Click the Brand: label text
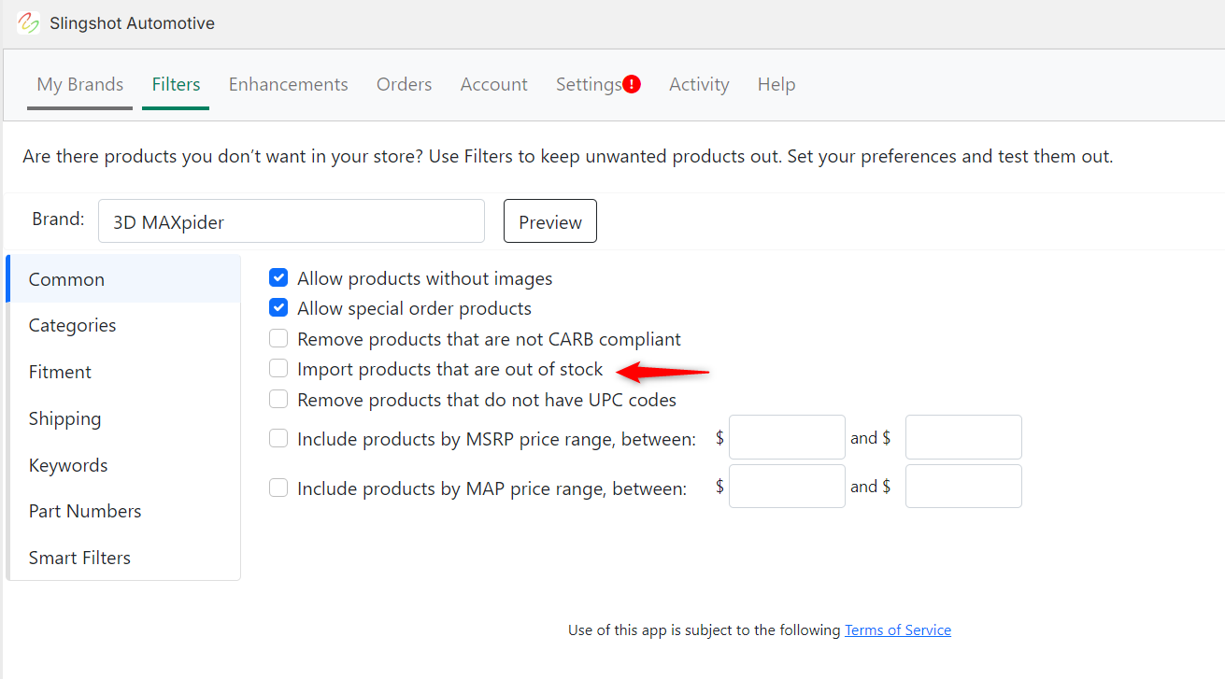Image resolution: width=1225 pixels, height=679 pixels. (59, 219)
